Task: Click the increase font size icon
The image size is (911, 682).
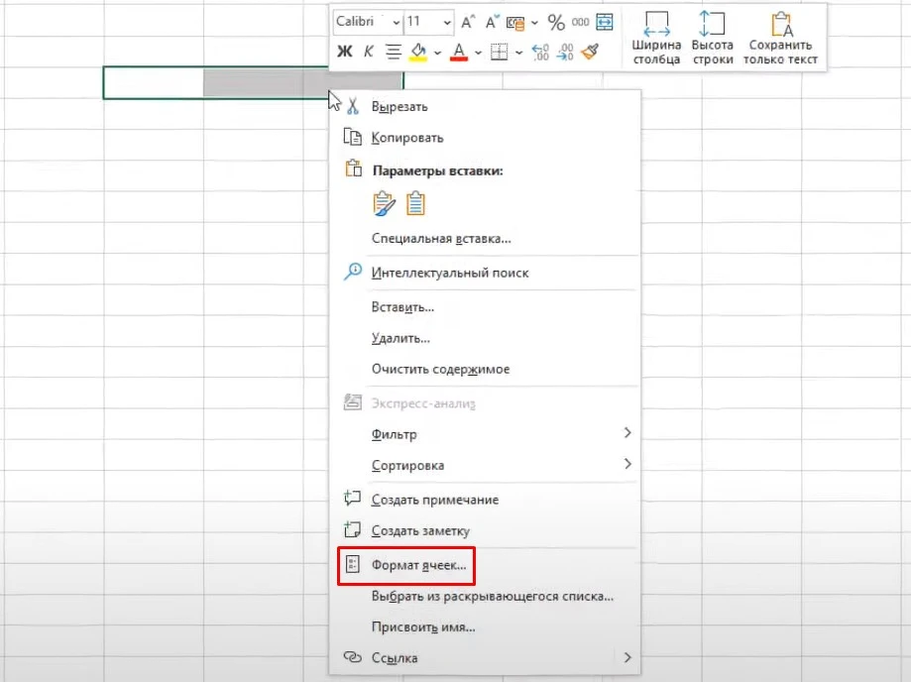Action: 469,22
